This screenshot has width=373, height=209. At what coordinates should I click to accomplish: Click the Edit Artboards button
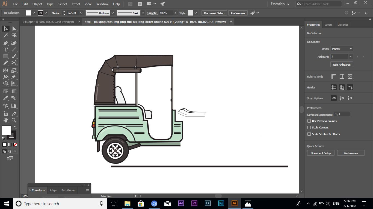point(342,64)
